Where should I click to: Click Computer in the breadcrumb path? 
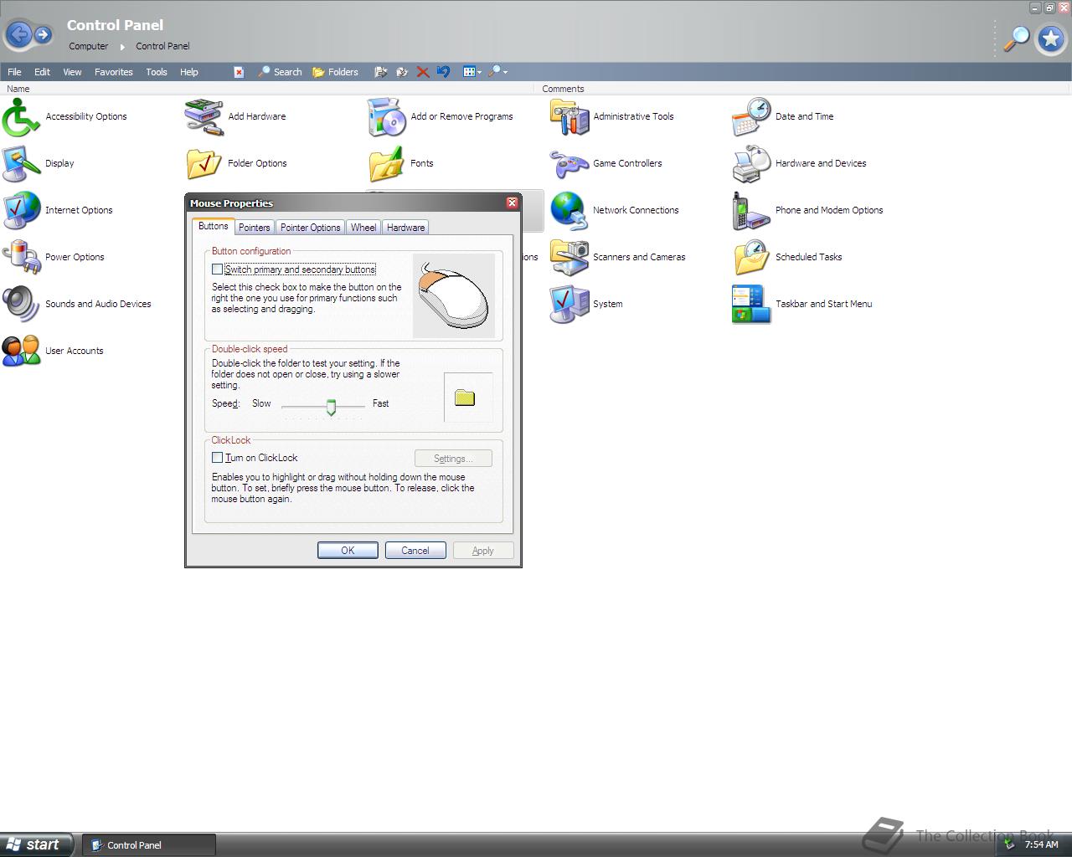click(x=88, y=46)
